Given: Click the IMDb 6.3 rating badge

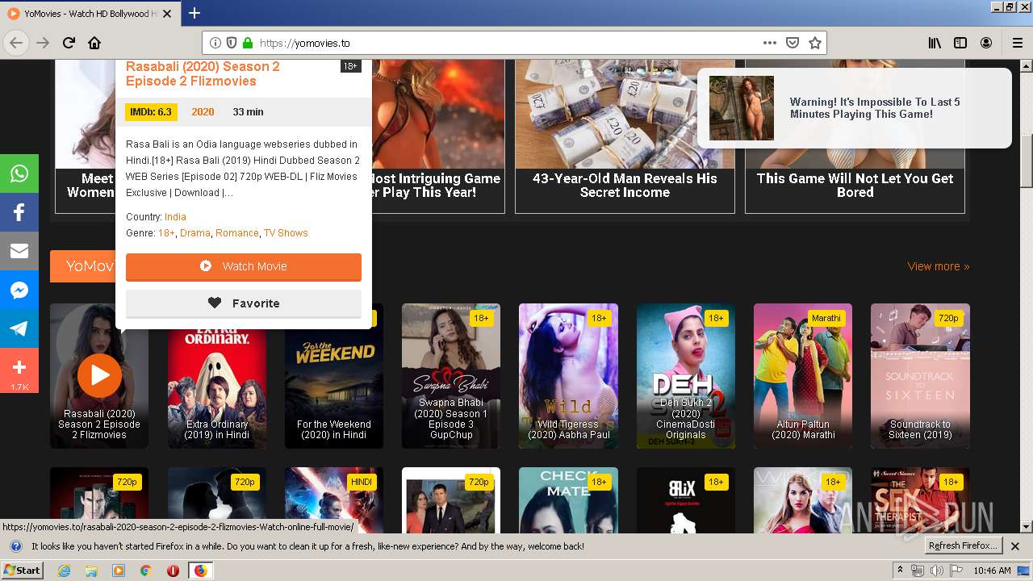Looking at the screenshot, I should [151, 112].
